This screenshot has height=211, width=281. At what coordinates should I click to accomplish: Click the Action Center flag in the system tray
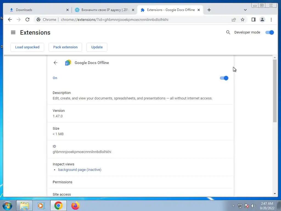247,206
